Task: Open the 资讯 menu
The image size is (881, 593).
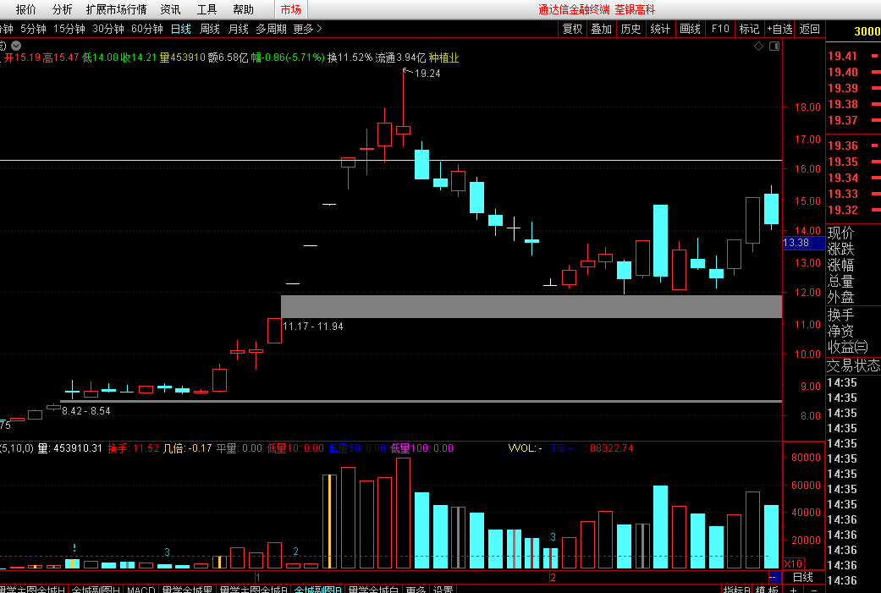Action: [170, 9]
